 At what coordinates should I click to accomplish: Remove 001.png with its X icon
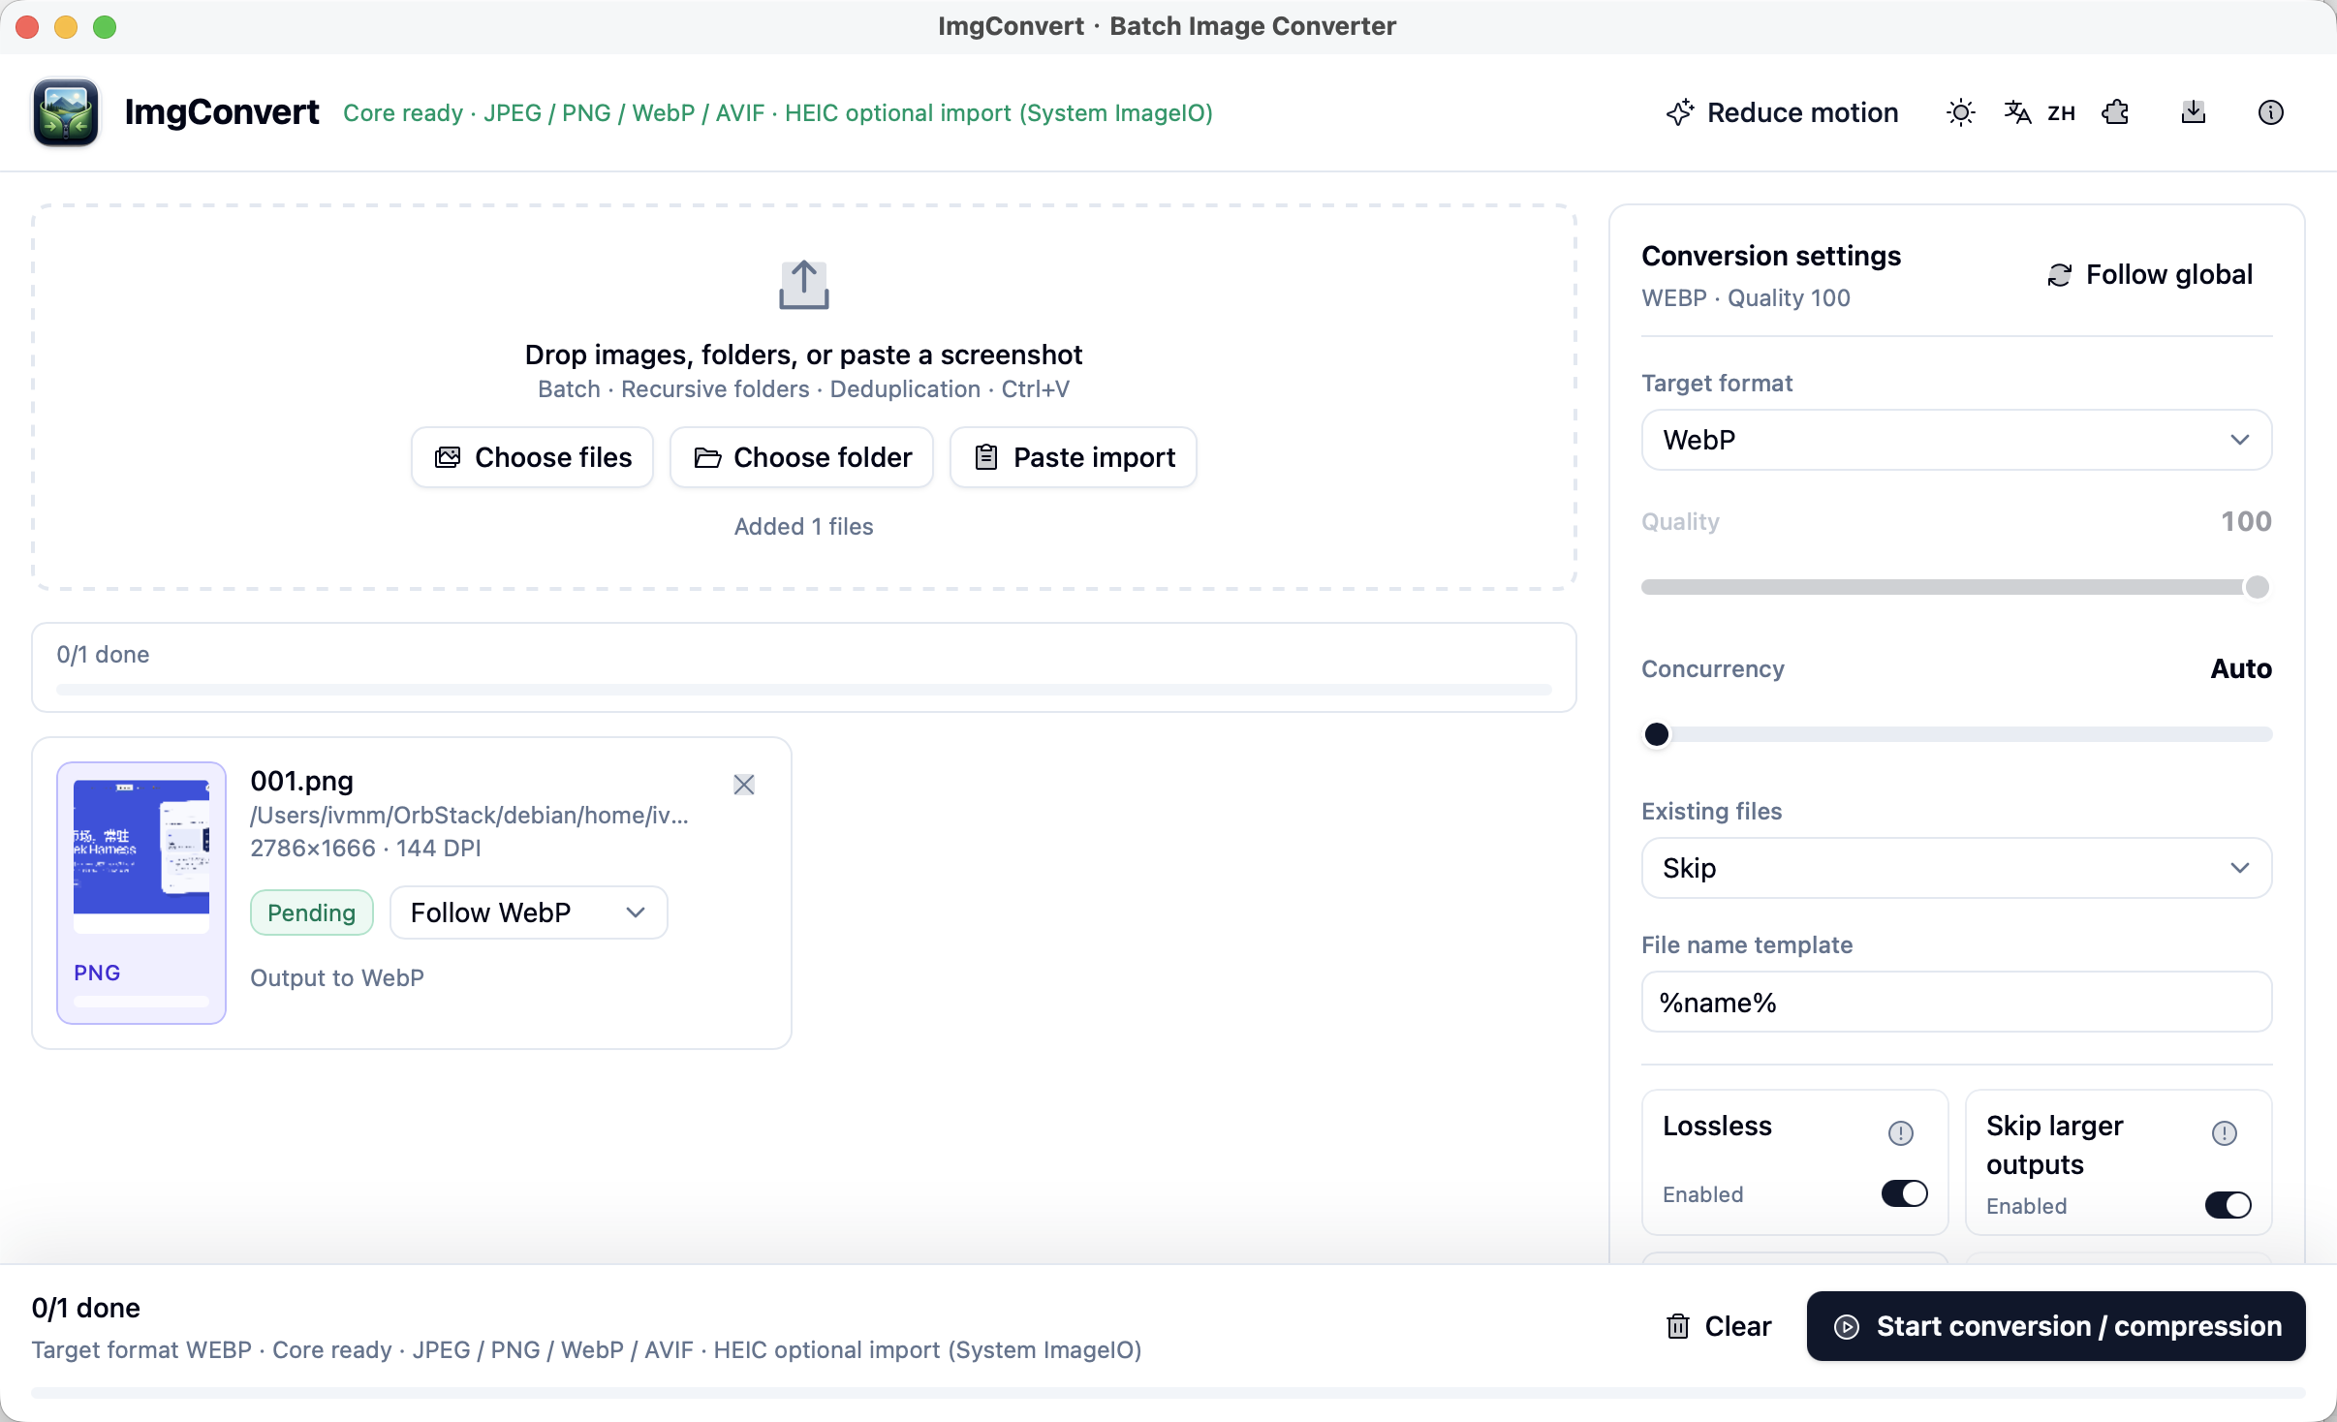(x=744, y=785)
